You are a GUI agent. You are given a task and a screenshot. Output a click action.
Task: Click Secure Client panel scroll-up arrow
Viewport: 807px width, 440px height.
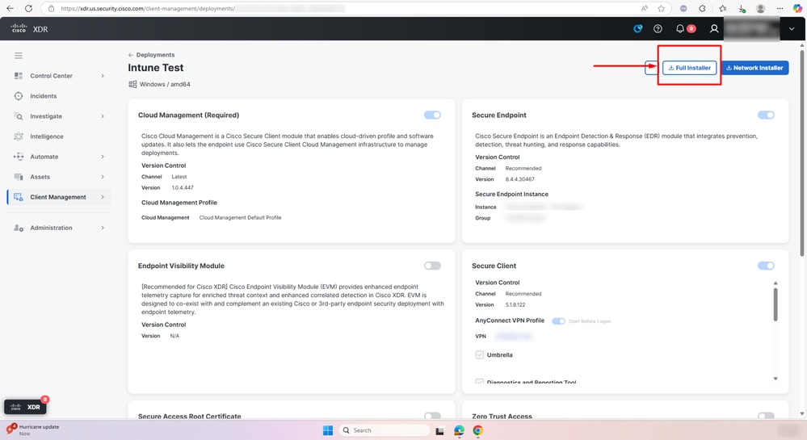coord(775,283)
